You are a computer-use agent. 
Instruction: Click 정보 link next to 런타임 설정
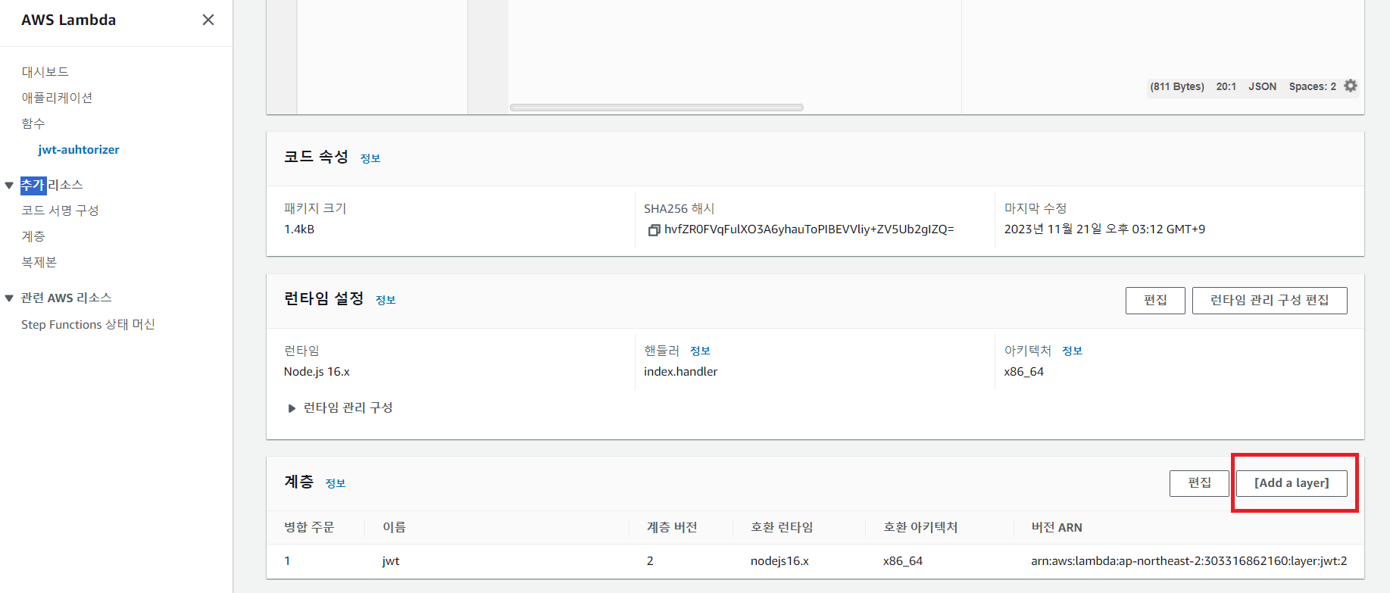pyautogui.click(x=386, y=300)
